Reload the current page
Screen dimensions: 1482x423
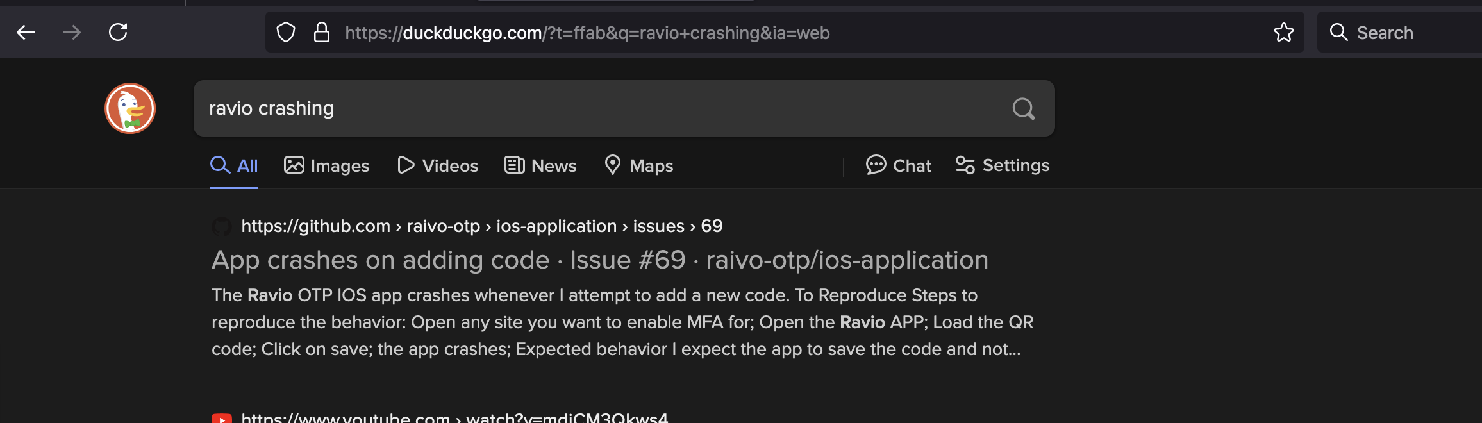click(x=118, y=32)
